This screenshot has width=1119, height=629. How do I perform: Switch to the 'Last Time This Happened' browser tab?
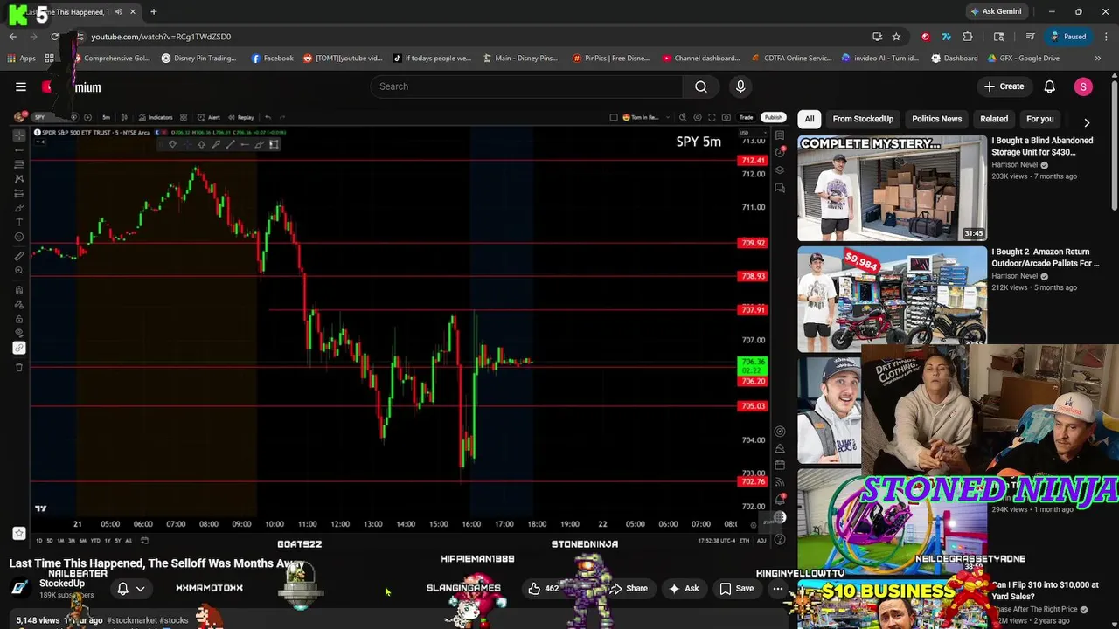73,12
